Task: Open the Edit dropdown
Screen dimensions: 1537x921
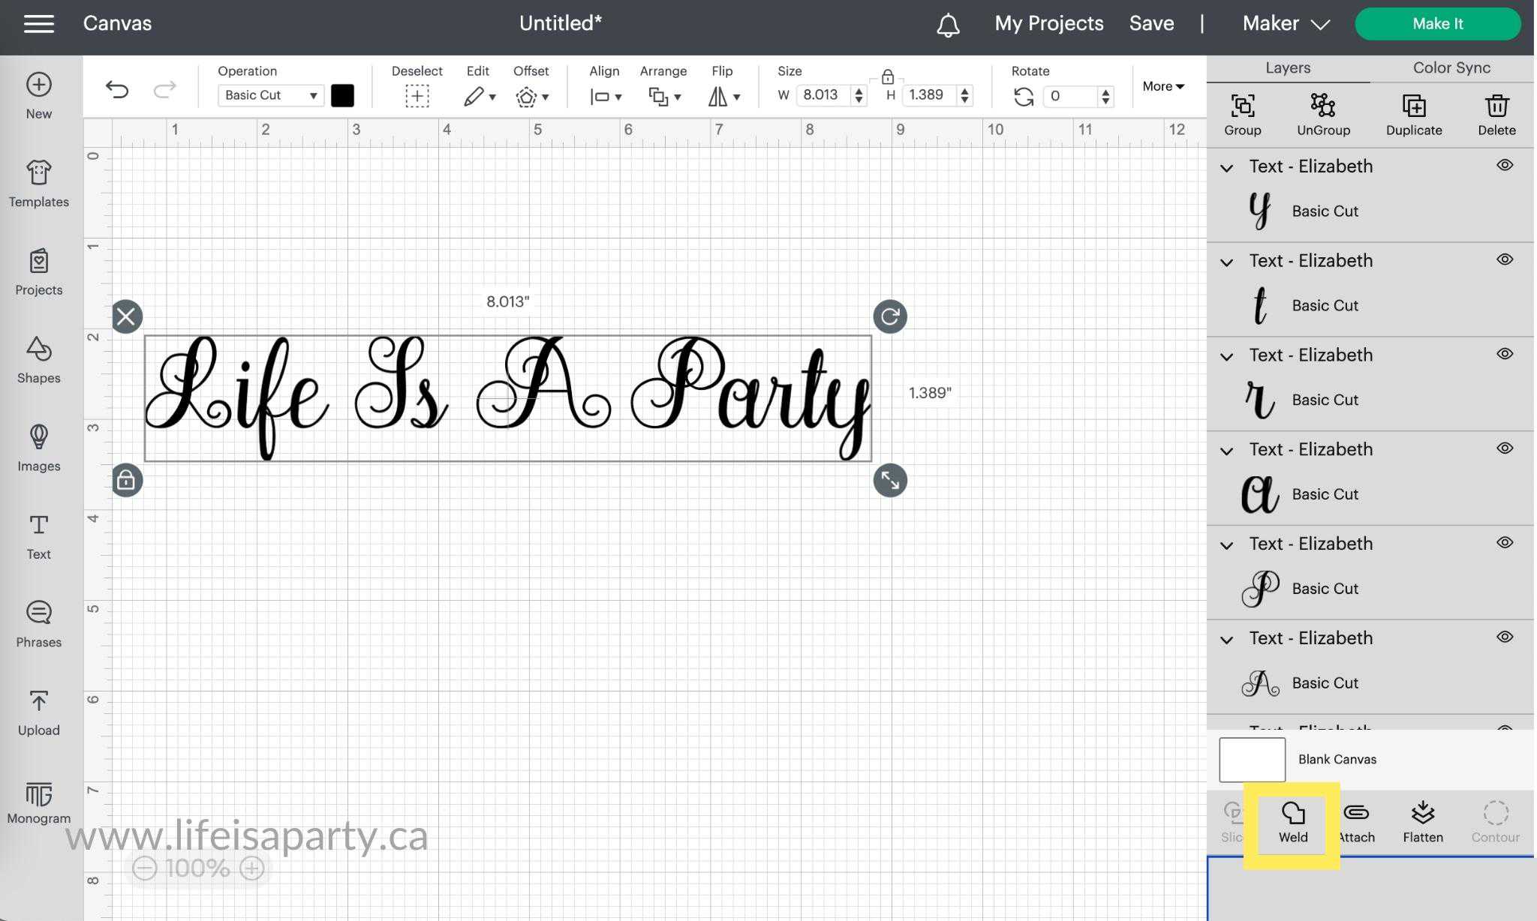Action: (x=479, y=96)
